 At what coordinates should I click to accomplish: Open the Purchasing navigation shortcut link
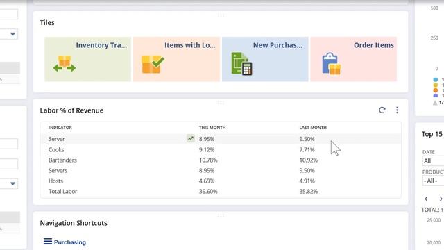tap(70, 242)
